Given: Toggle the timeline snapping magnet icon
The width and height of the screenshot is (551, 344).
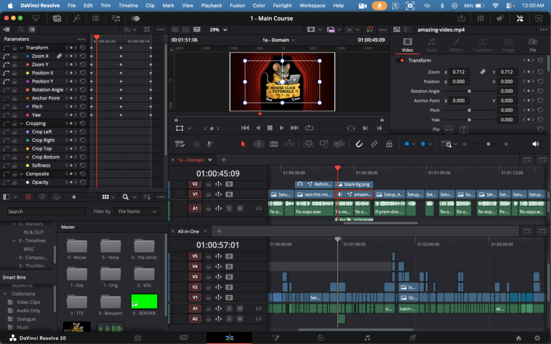Looking at the screenshot, I should point(359,144).
